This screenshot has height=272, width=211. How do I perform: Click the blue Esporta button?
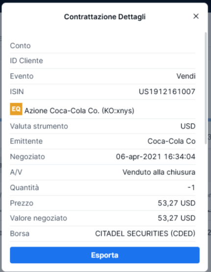click(105, 255)
